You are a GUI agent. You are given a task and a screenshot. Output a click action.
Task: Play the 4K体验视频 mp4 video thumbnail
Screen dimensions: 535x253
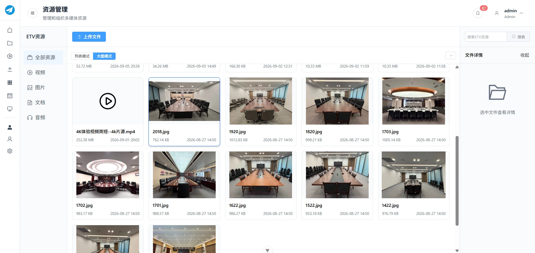click(108, 101)
